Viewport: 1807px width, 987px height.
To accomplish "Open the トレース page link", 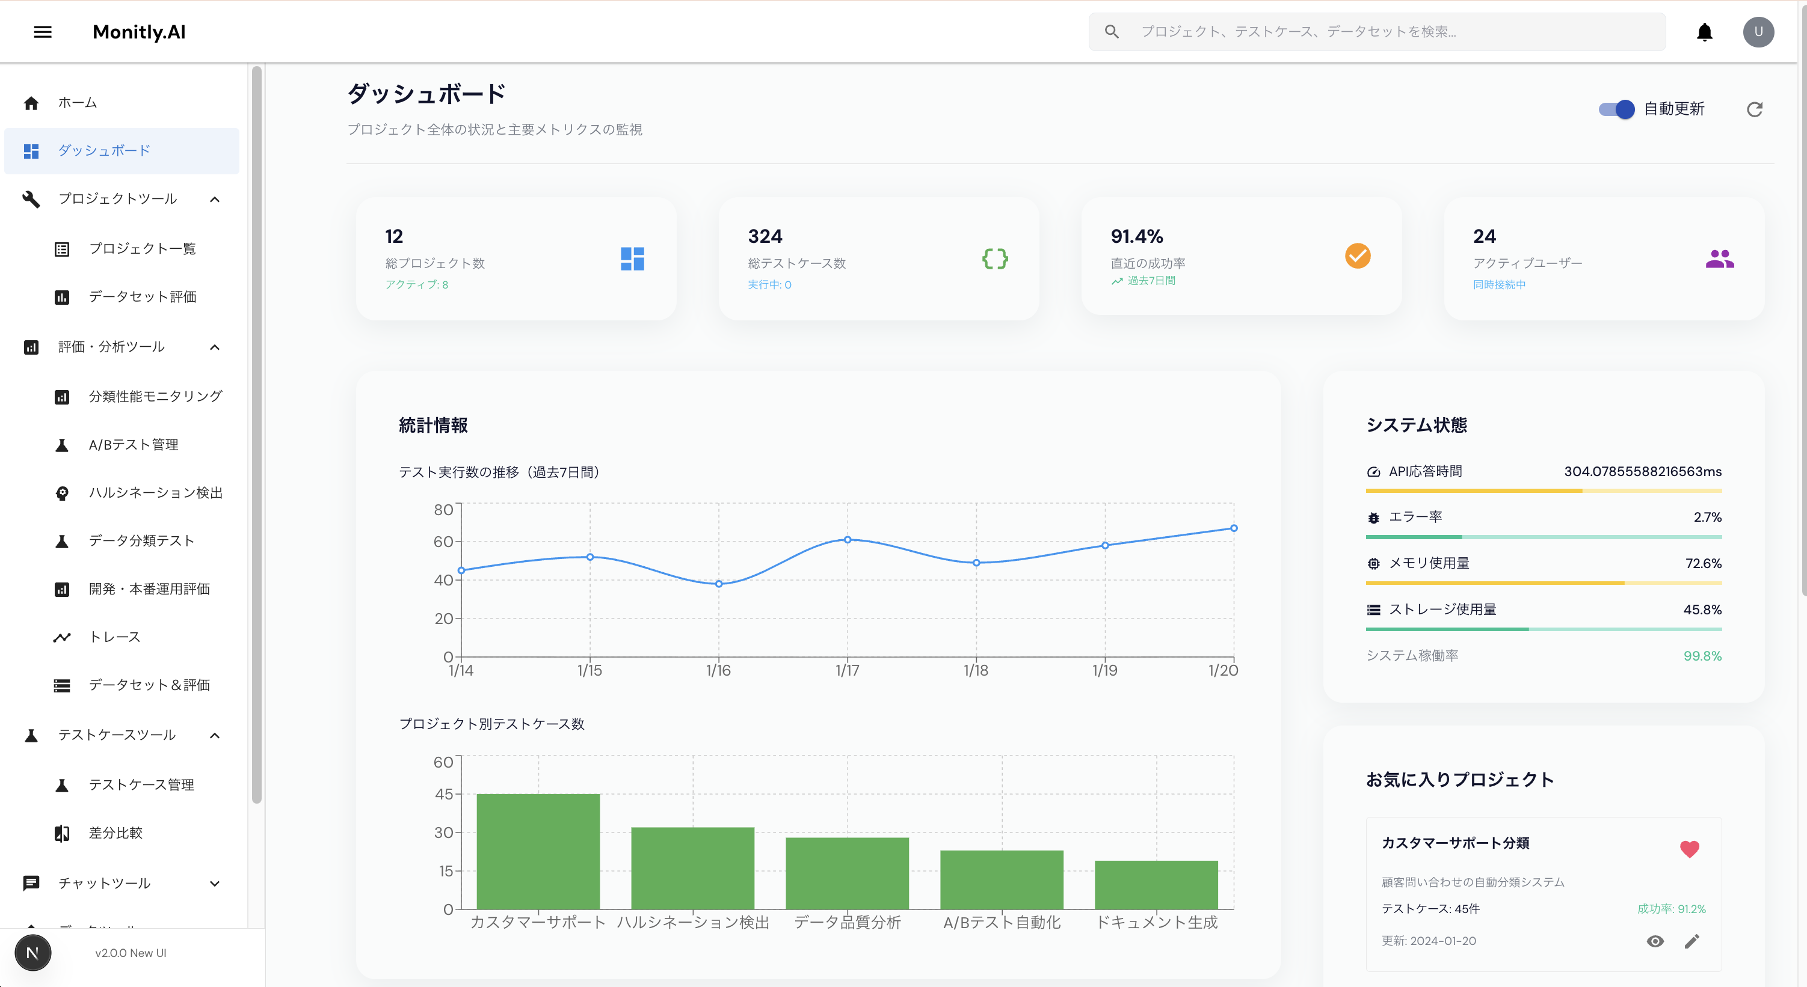I will pos(114,637).
